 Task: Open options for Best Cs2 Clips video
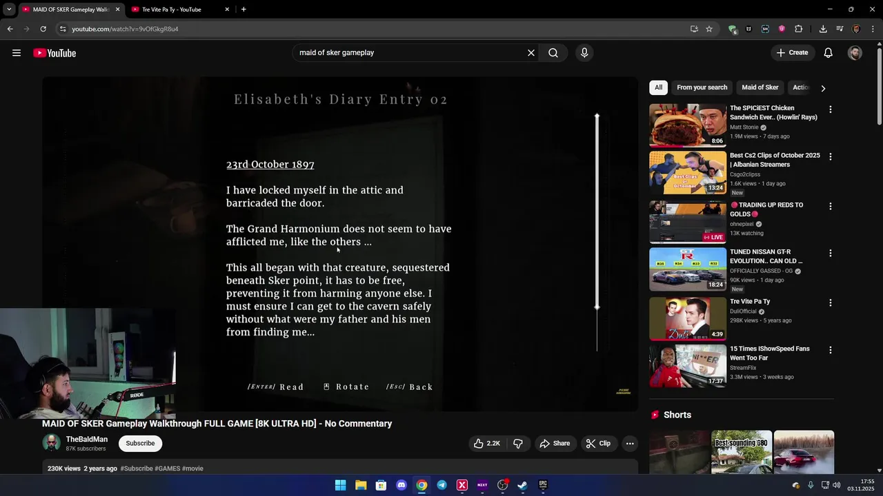click(830, 157)
